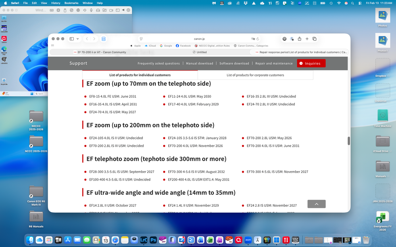Click the EF24-70 4.0L IS USM: May 2027 entry
Image resolution: width=396 pixels, height=247 pixels.
pyautogui.click(x=112, y=112)
